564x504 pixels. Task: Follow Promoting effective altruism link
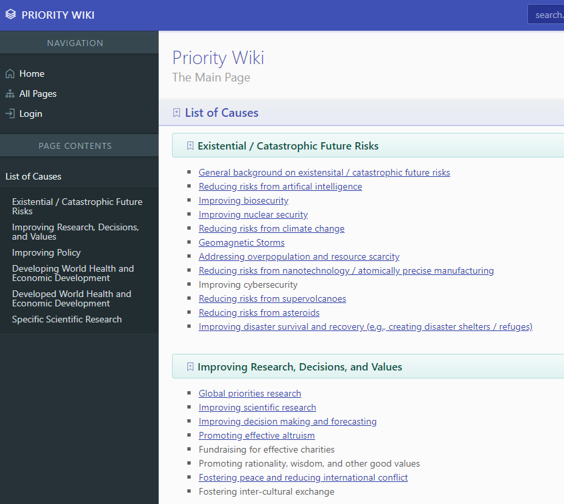coord(257,435)
